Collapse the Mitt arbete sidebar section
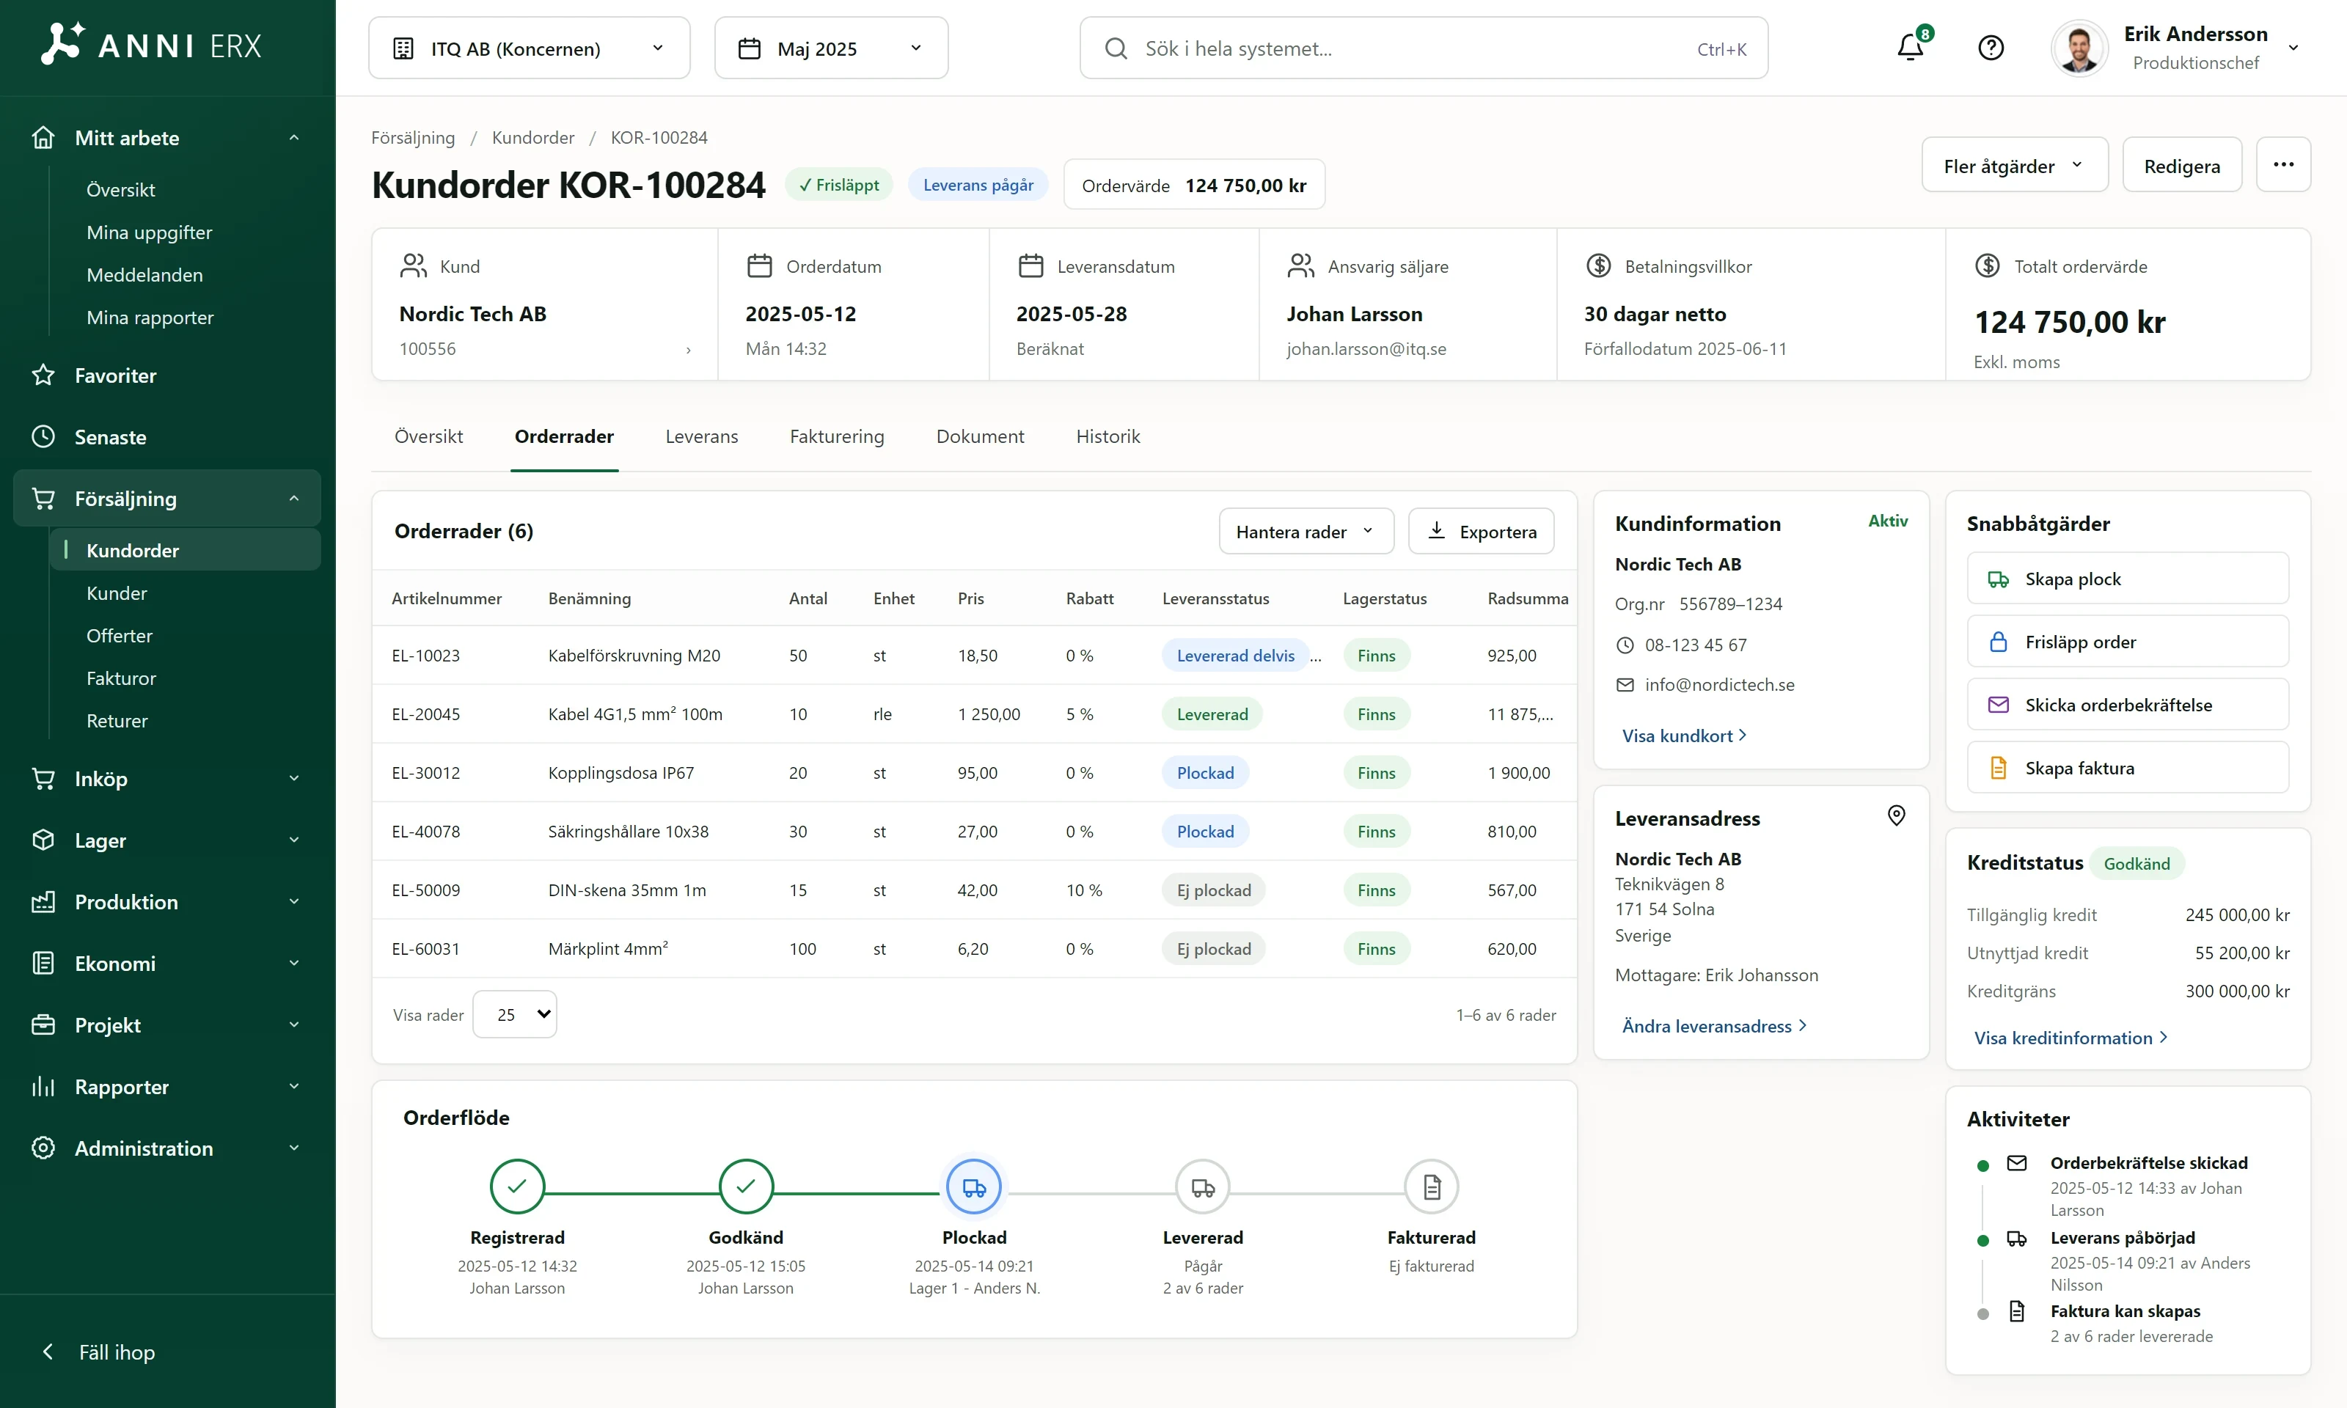2347x1408 pixels. tap(167, 138)
